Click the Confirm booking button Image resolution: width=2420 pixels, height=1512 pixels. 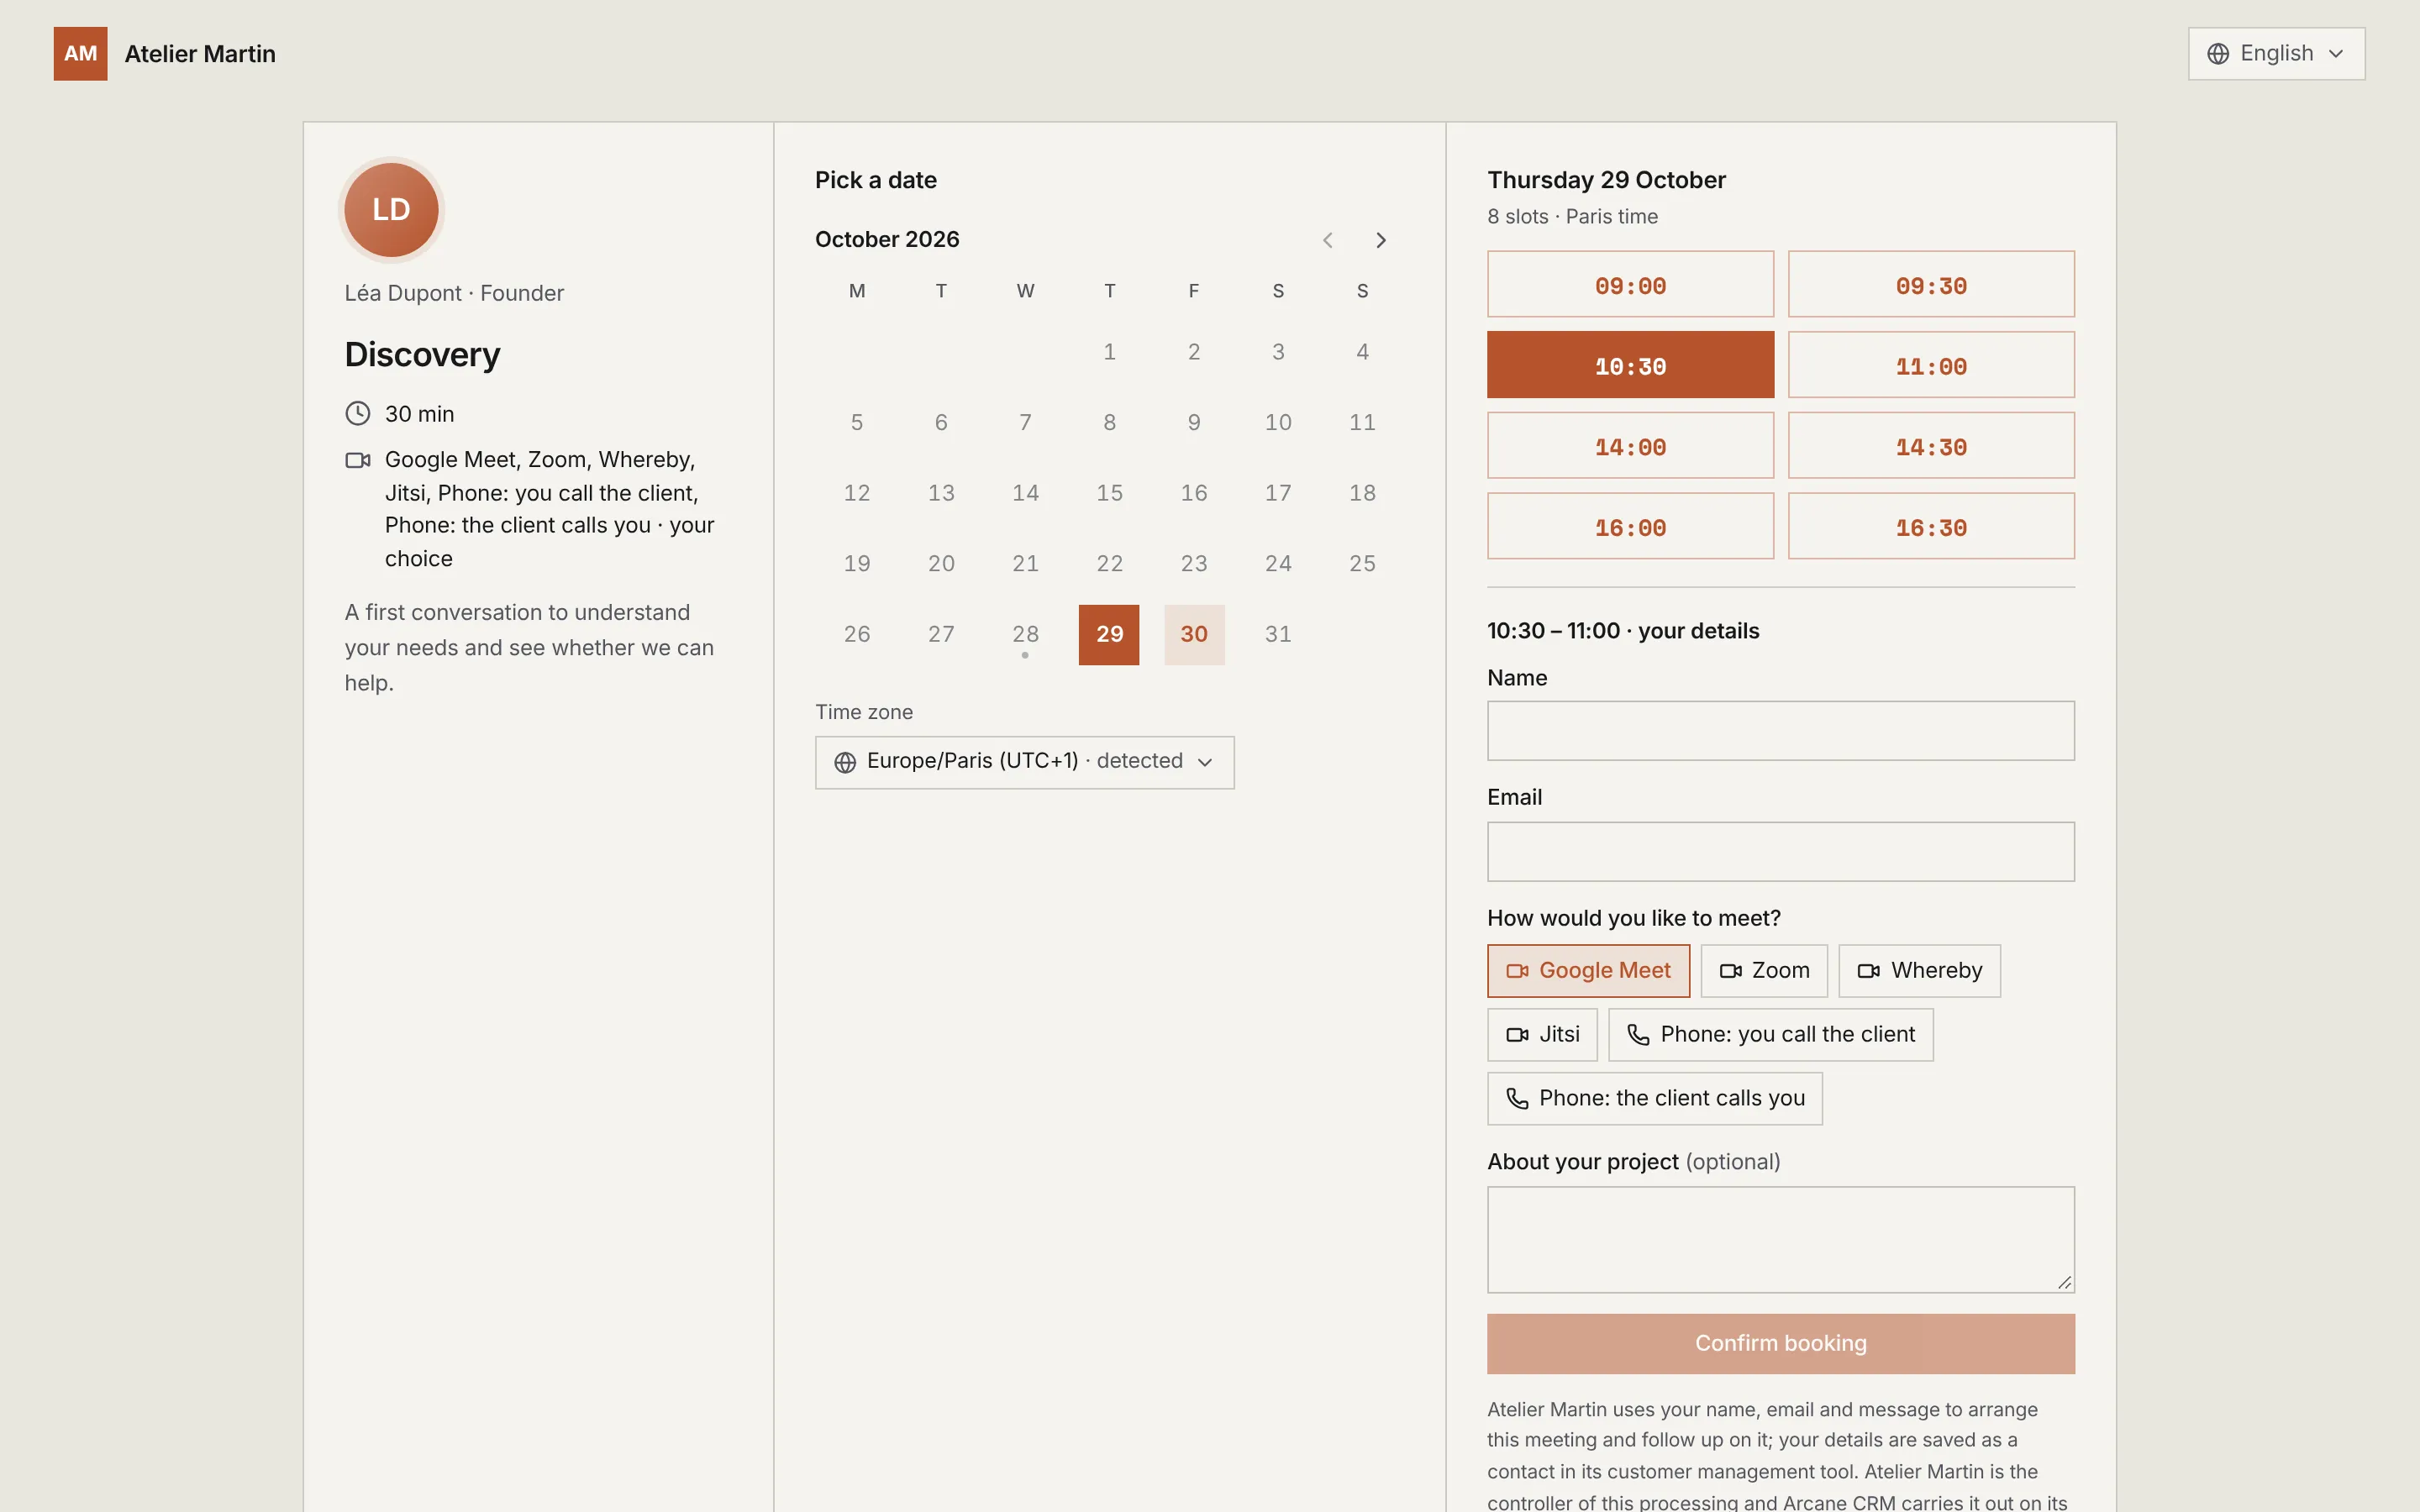[1780, 1344]
